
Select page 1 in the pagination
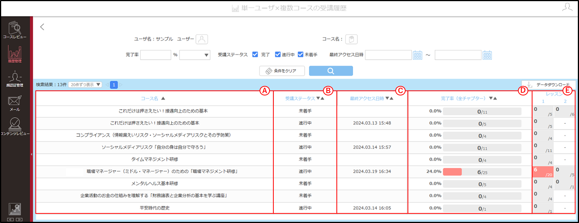(114, 85)
